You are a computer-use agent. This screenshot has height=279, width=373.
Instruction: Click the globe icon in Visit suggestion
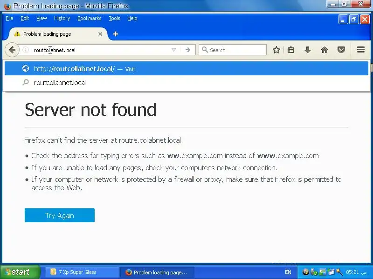(x=26, y=68)
